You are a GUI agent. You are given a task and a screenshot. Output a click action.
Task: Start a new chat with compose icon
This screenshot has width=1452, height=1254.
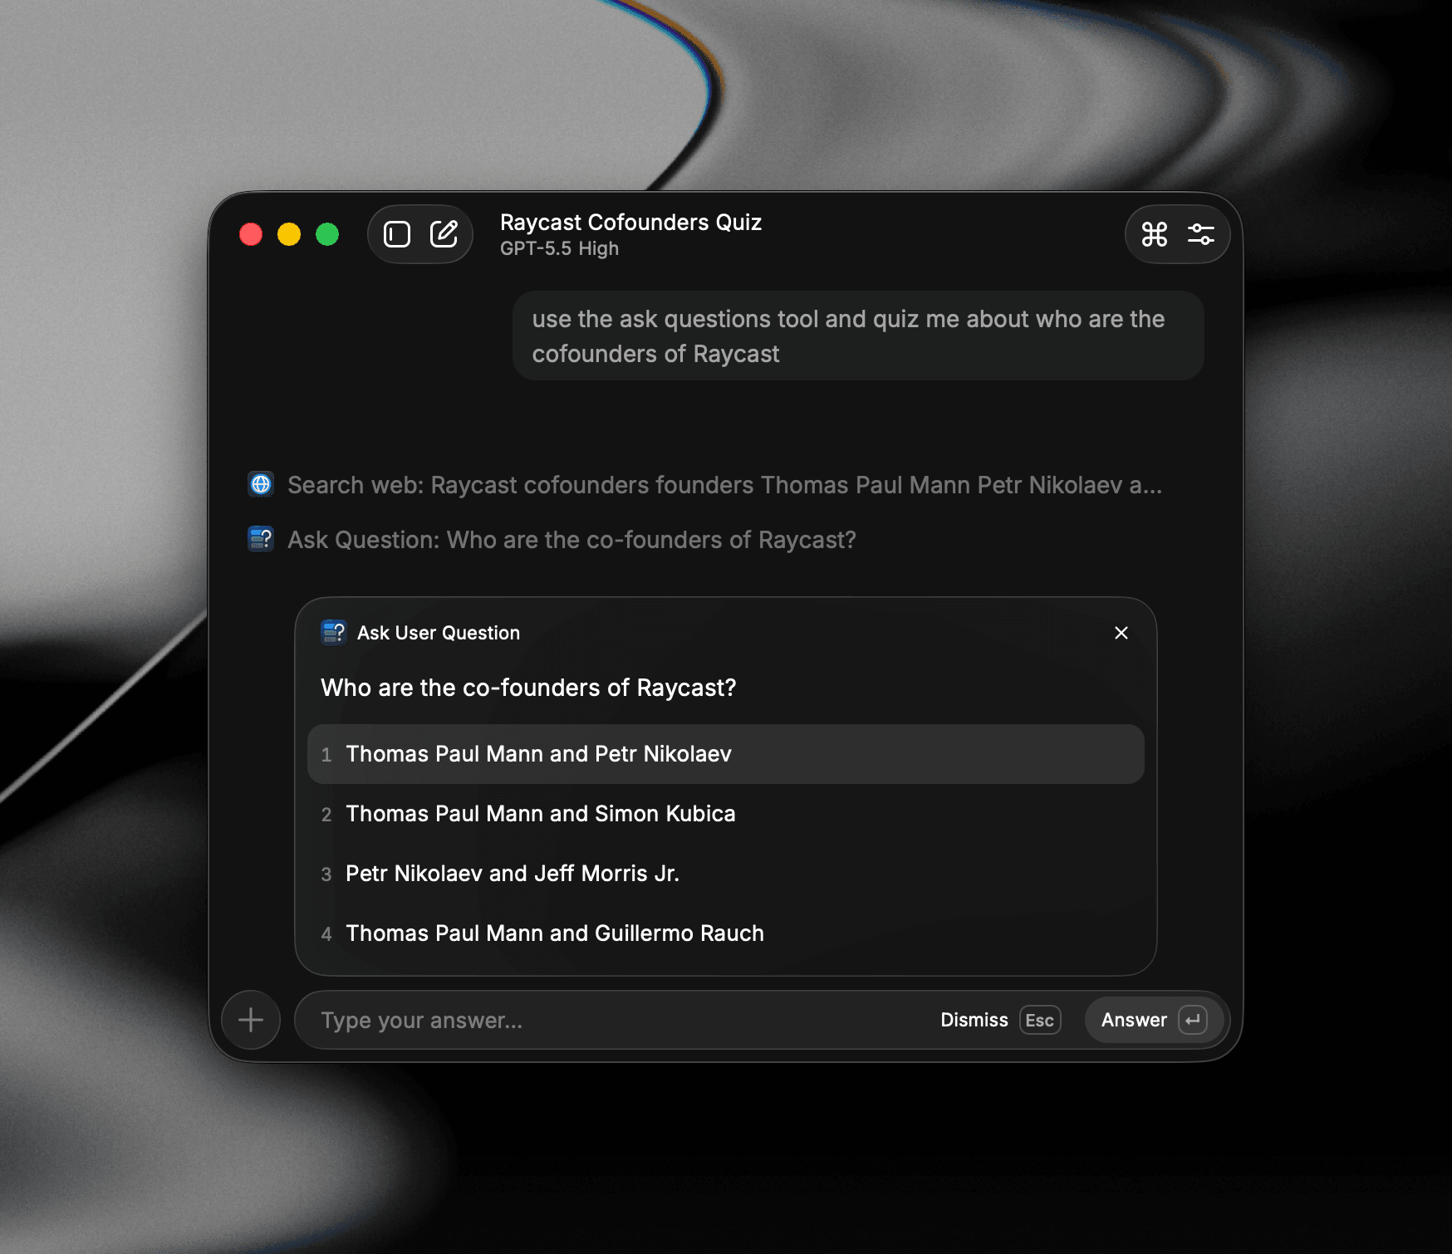click(444, 234)
